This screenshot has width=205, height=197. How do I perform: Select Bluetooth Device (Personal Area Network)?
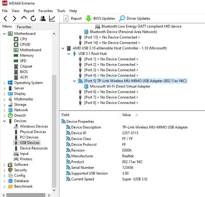(123, 32)
